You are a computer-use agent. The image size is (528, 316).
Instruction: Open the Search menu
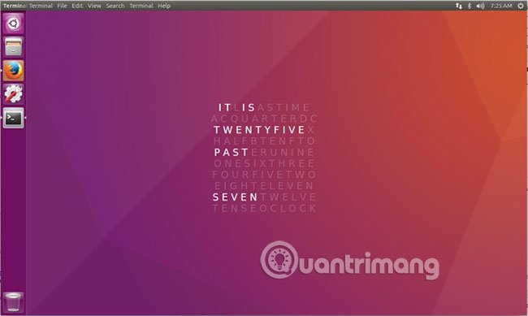115,6
